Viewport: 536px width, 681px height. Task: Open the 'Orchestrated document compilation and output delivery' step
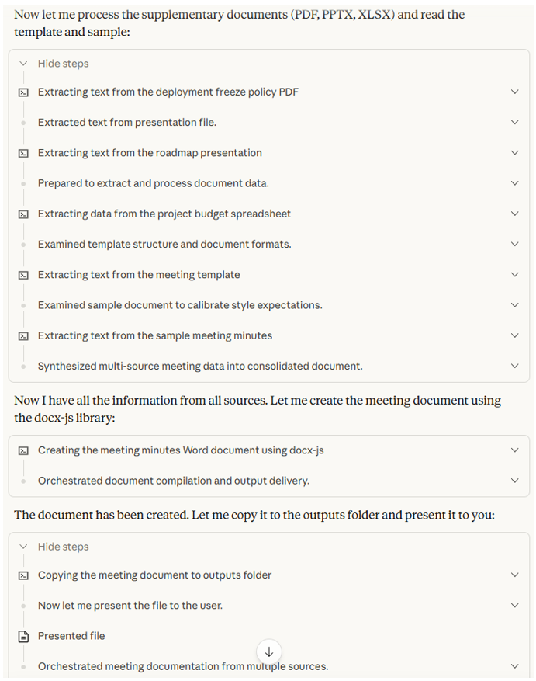point(174,481)
